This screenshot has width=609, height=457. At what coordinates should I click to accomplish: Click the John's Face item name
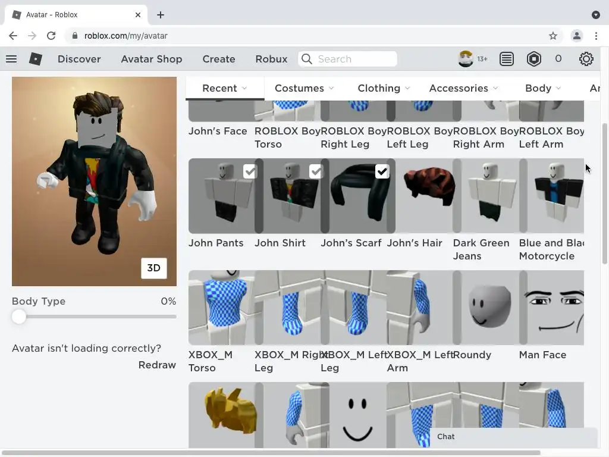click(218, 131)
